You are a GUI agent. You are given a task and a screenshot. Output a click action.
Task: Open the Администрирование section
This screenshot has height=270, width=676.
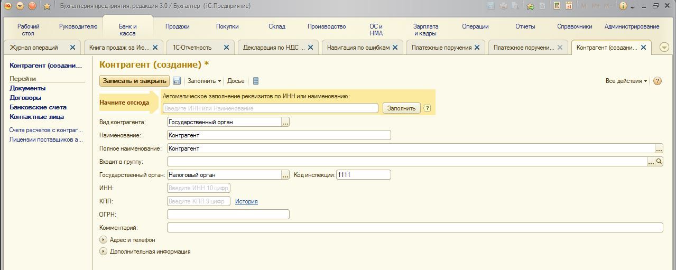pos(632,26)
